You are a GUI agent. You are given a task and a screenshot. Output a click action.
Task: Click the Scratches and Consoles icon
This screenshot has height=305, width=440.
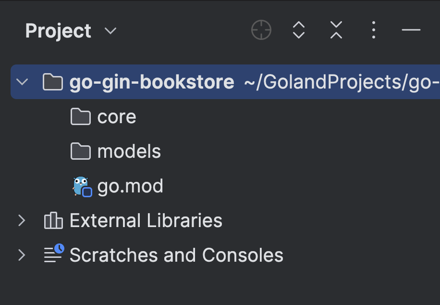pos(54,254)
